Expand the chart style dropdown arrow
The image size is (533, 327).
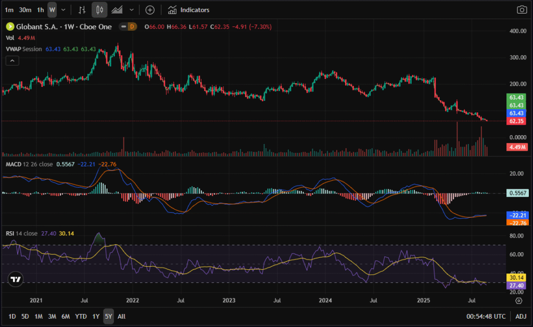coord(132,10)
